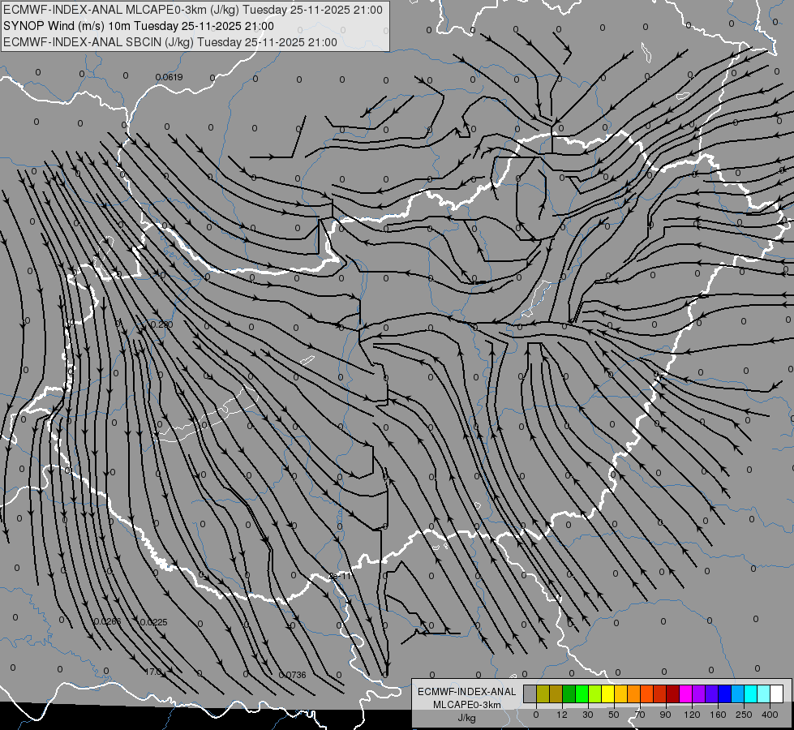The image size is (794, 730).
Task: Click the SYNOP Wind 10m title line
Action: click(138, 26)
